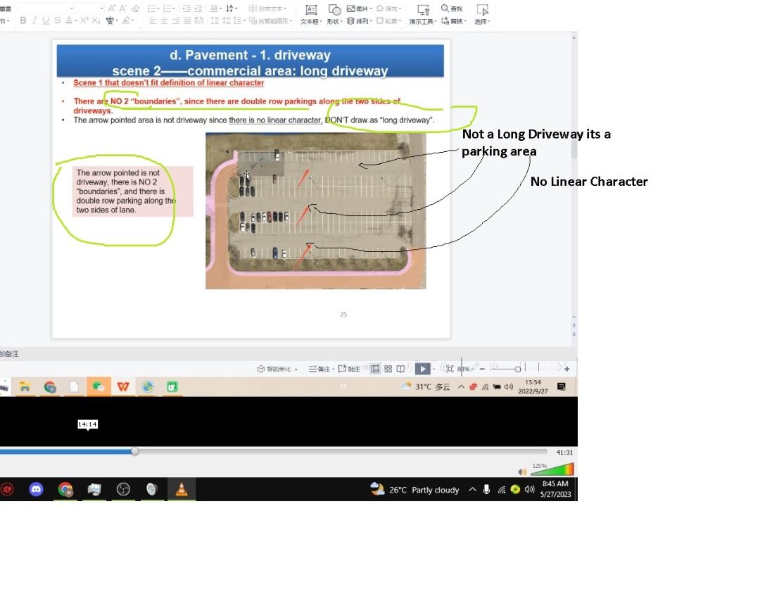Start slideshow with the play button
Screen dimensions: 760x608
422,369
